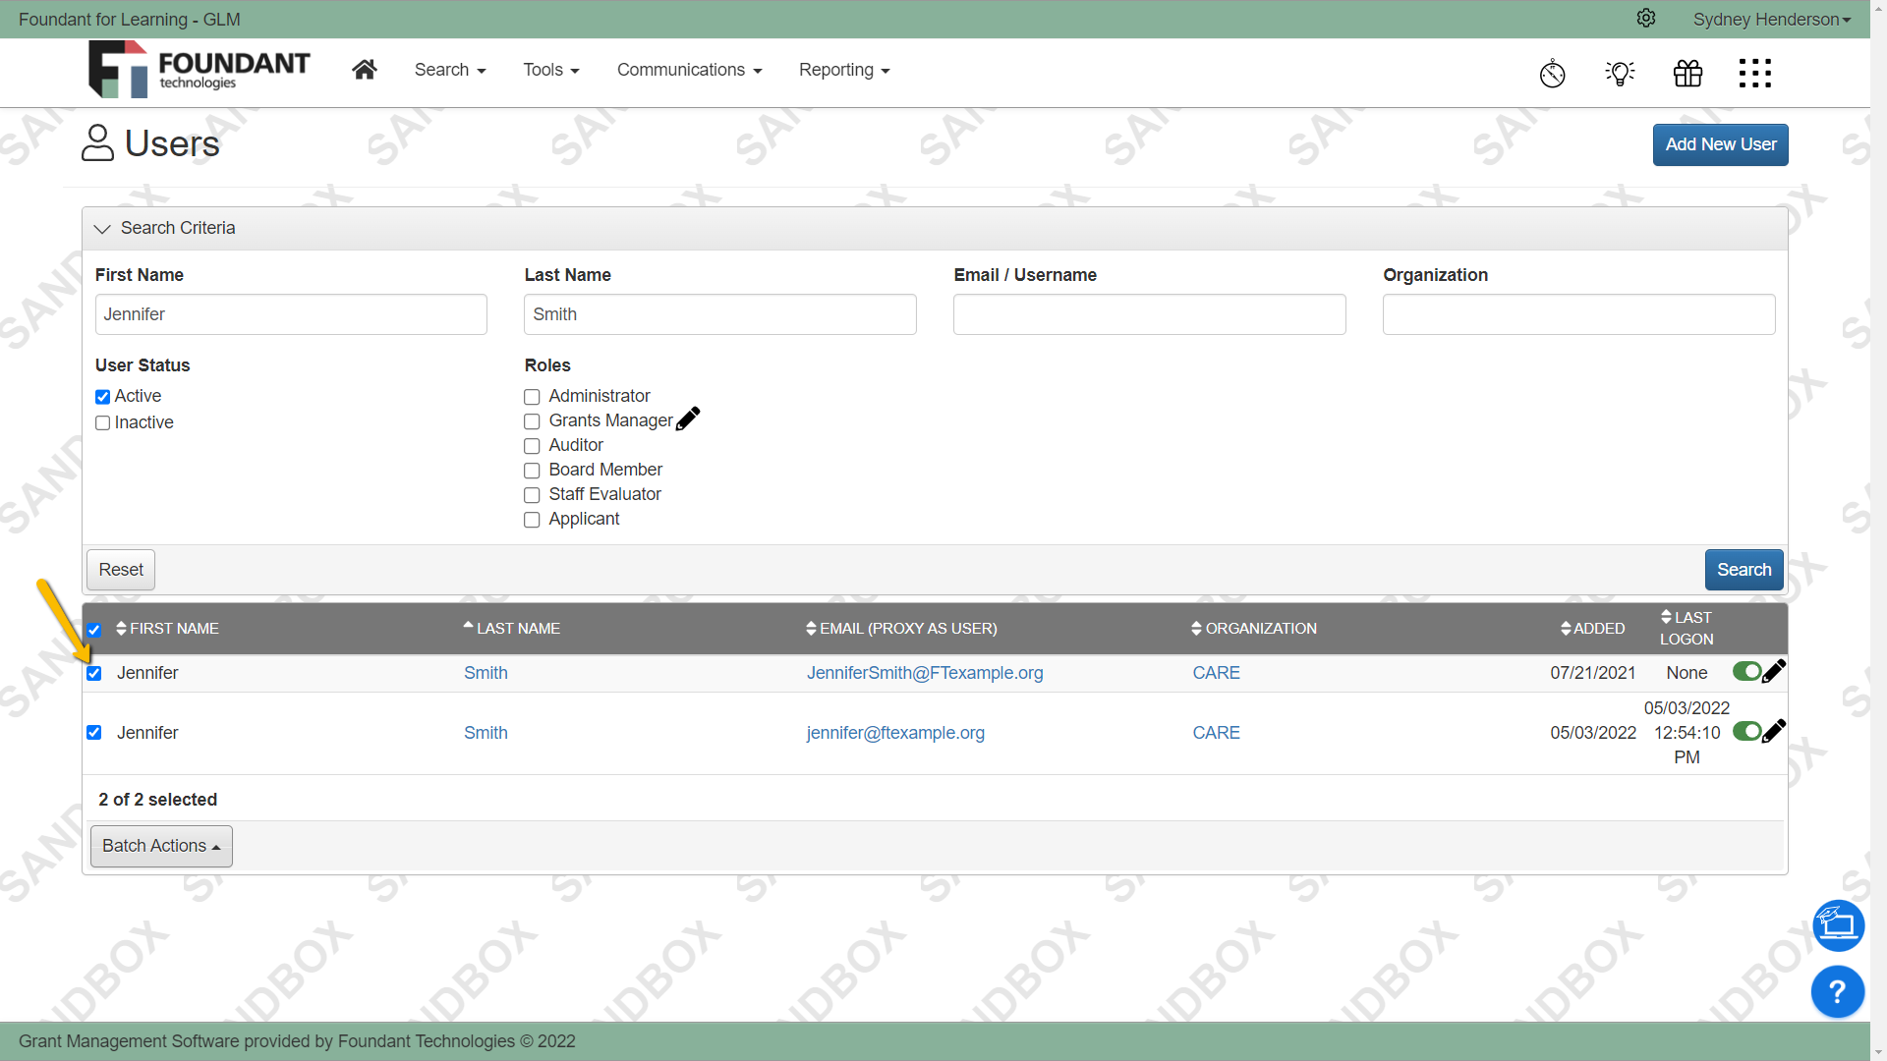Open the lightbulb ideas icon

click(1621, 73)
